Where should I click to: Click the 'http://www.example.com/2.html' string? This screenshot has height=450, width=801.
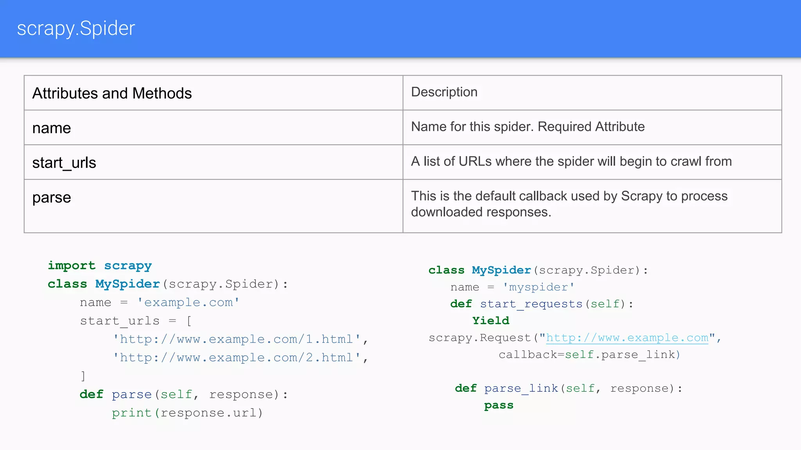click(236, 357)
